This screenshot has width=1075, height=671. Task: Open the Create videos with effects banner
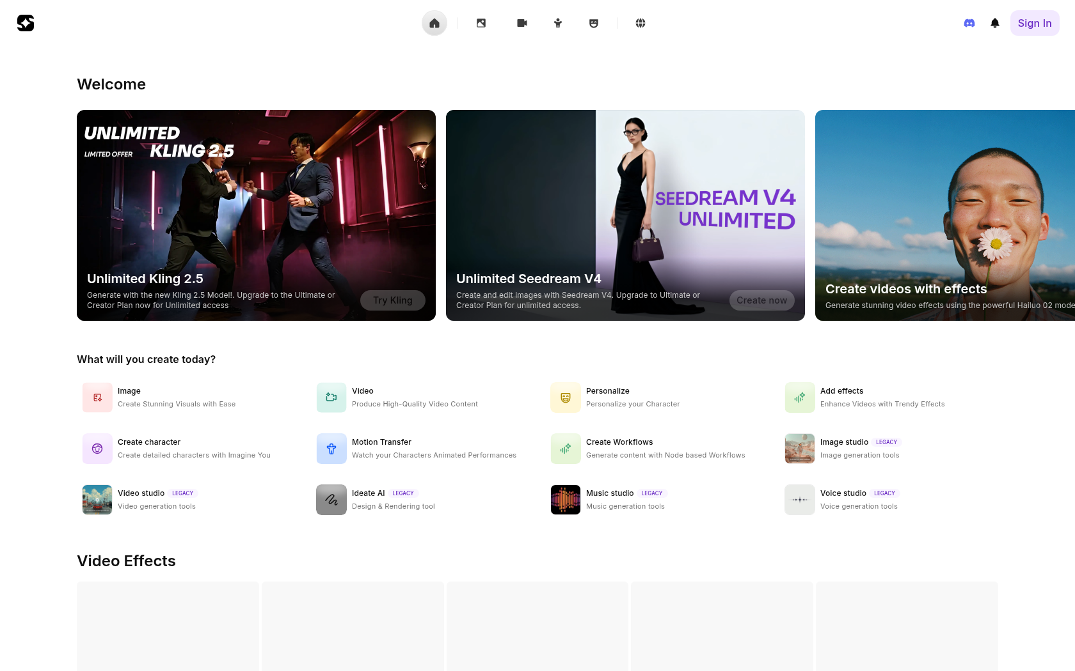(945, 215)
